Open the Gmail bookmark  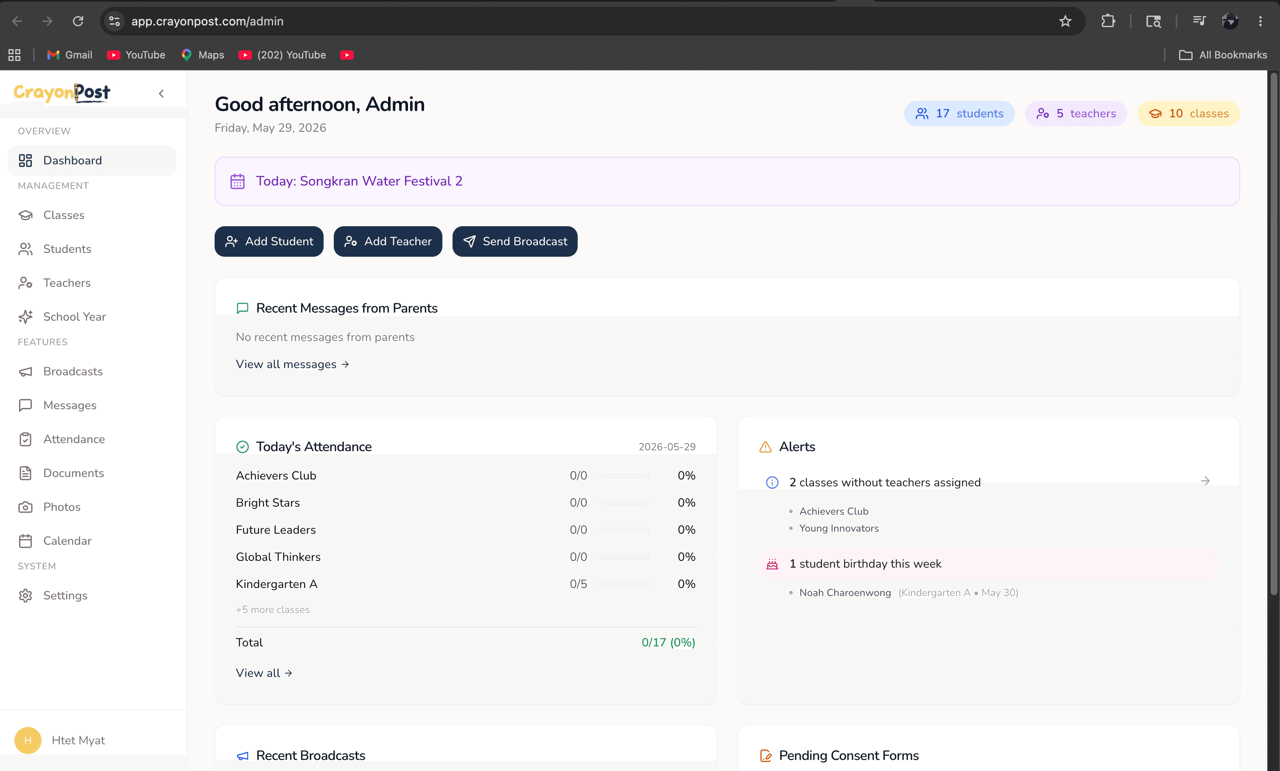tap(70, 55)
